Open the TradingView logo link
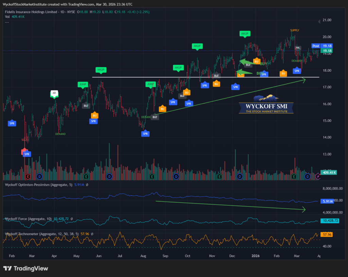Viewport: 348px width, 277px height. (x=25, y=269)
